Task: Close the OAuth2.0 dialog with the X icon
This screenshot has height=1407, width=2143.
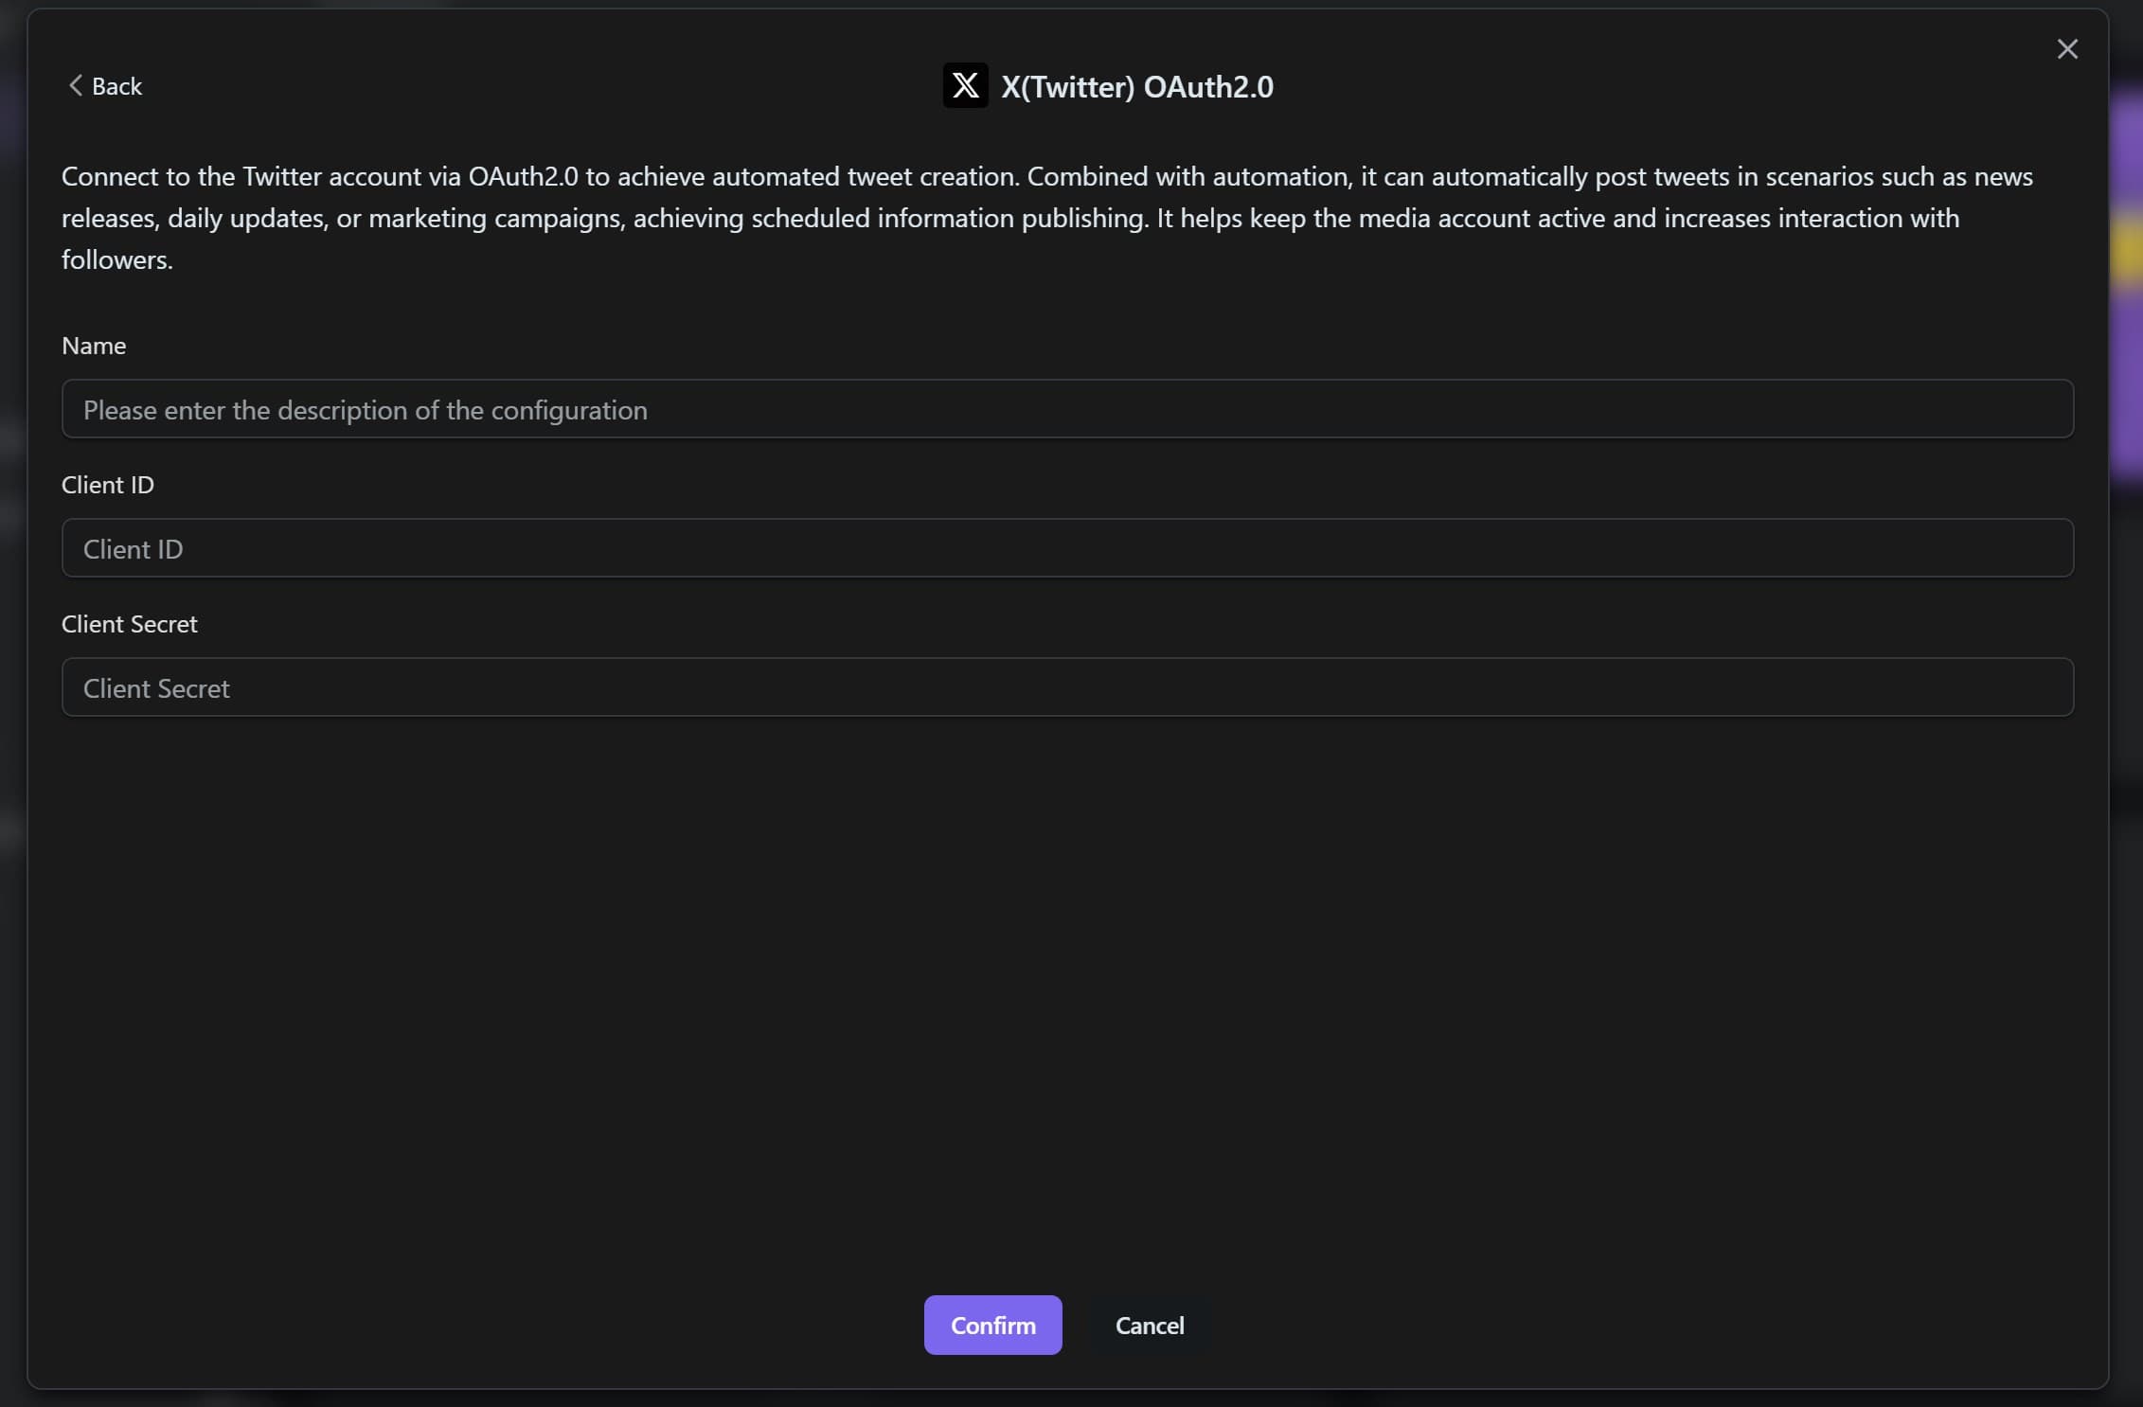Action: [2067, 49]
